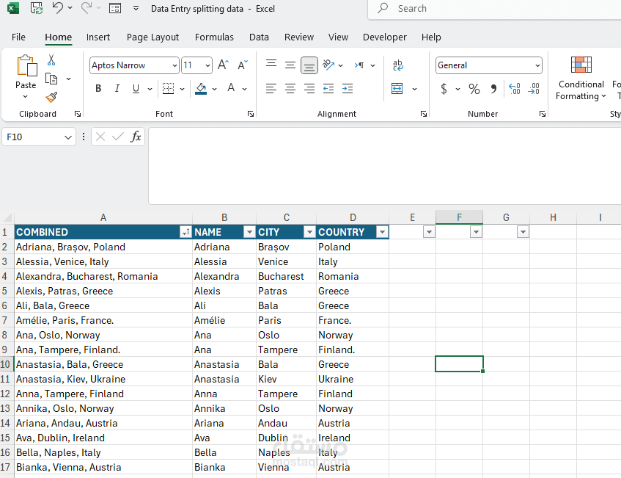Click the Orientation text angle icon
Viewport: 621px width, 478px height.
(x=328, y=65)
